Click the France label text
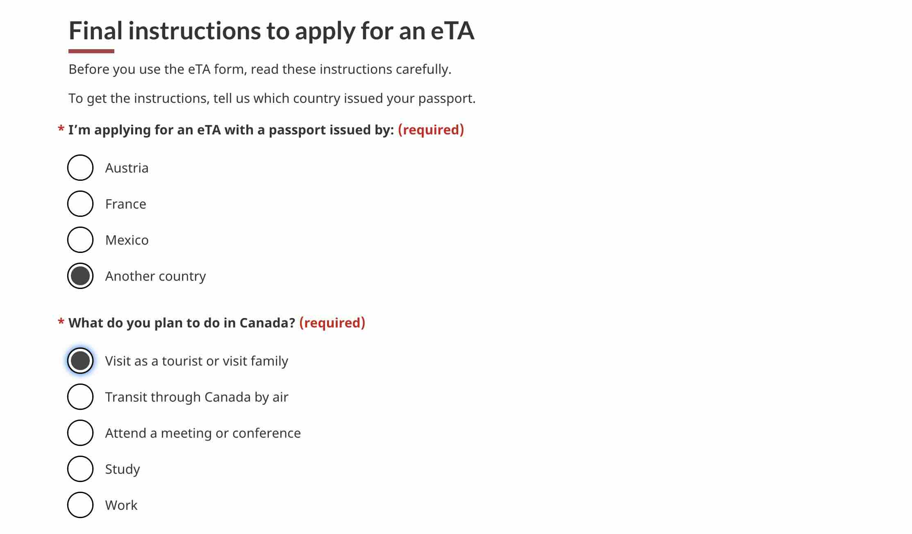The width and height of the screenshot is (912, 534). [x=125, y=203]
